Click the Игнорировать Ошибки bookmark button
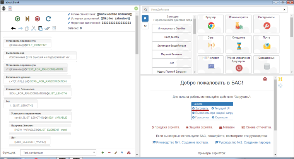Screen dimensions: 294x159 (x=171, y=29)
